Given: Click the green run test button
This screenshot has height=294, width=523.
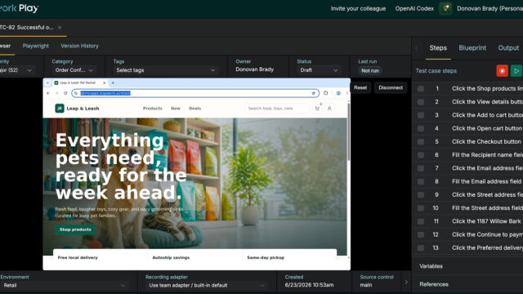Looking at the screenshot, I should click(516, 71).
